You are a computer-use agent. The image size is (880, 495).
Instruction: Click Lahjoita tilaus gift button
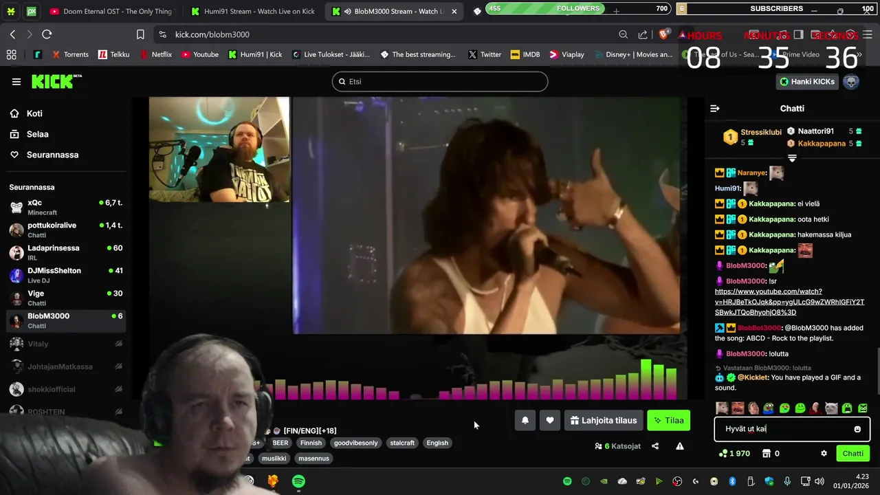(x=604, y=420)
